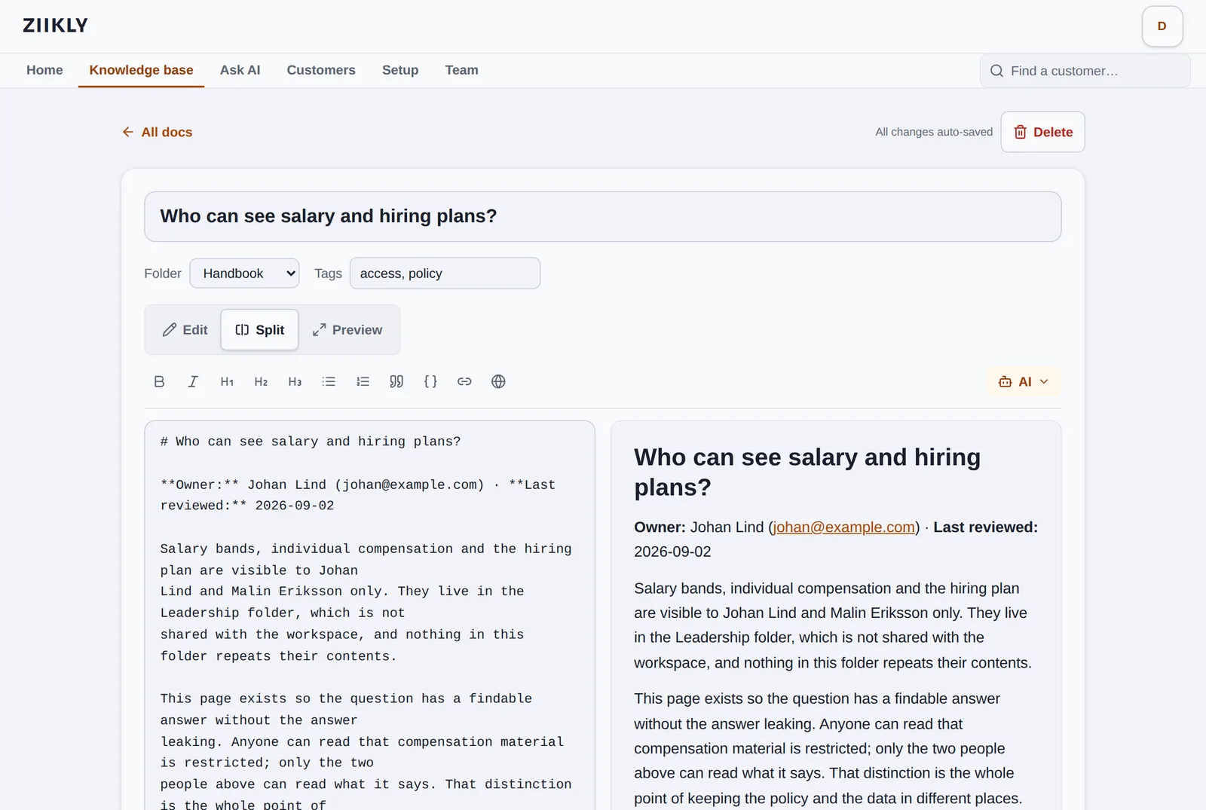This screenshot has width=1206, height=810.
Task: Insert a numbered list
Action: [x=363, y=381]
